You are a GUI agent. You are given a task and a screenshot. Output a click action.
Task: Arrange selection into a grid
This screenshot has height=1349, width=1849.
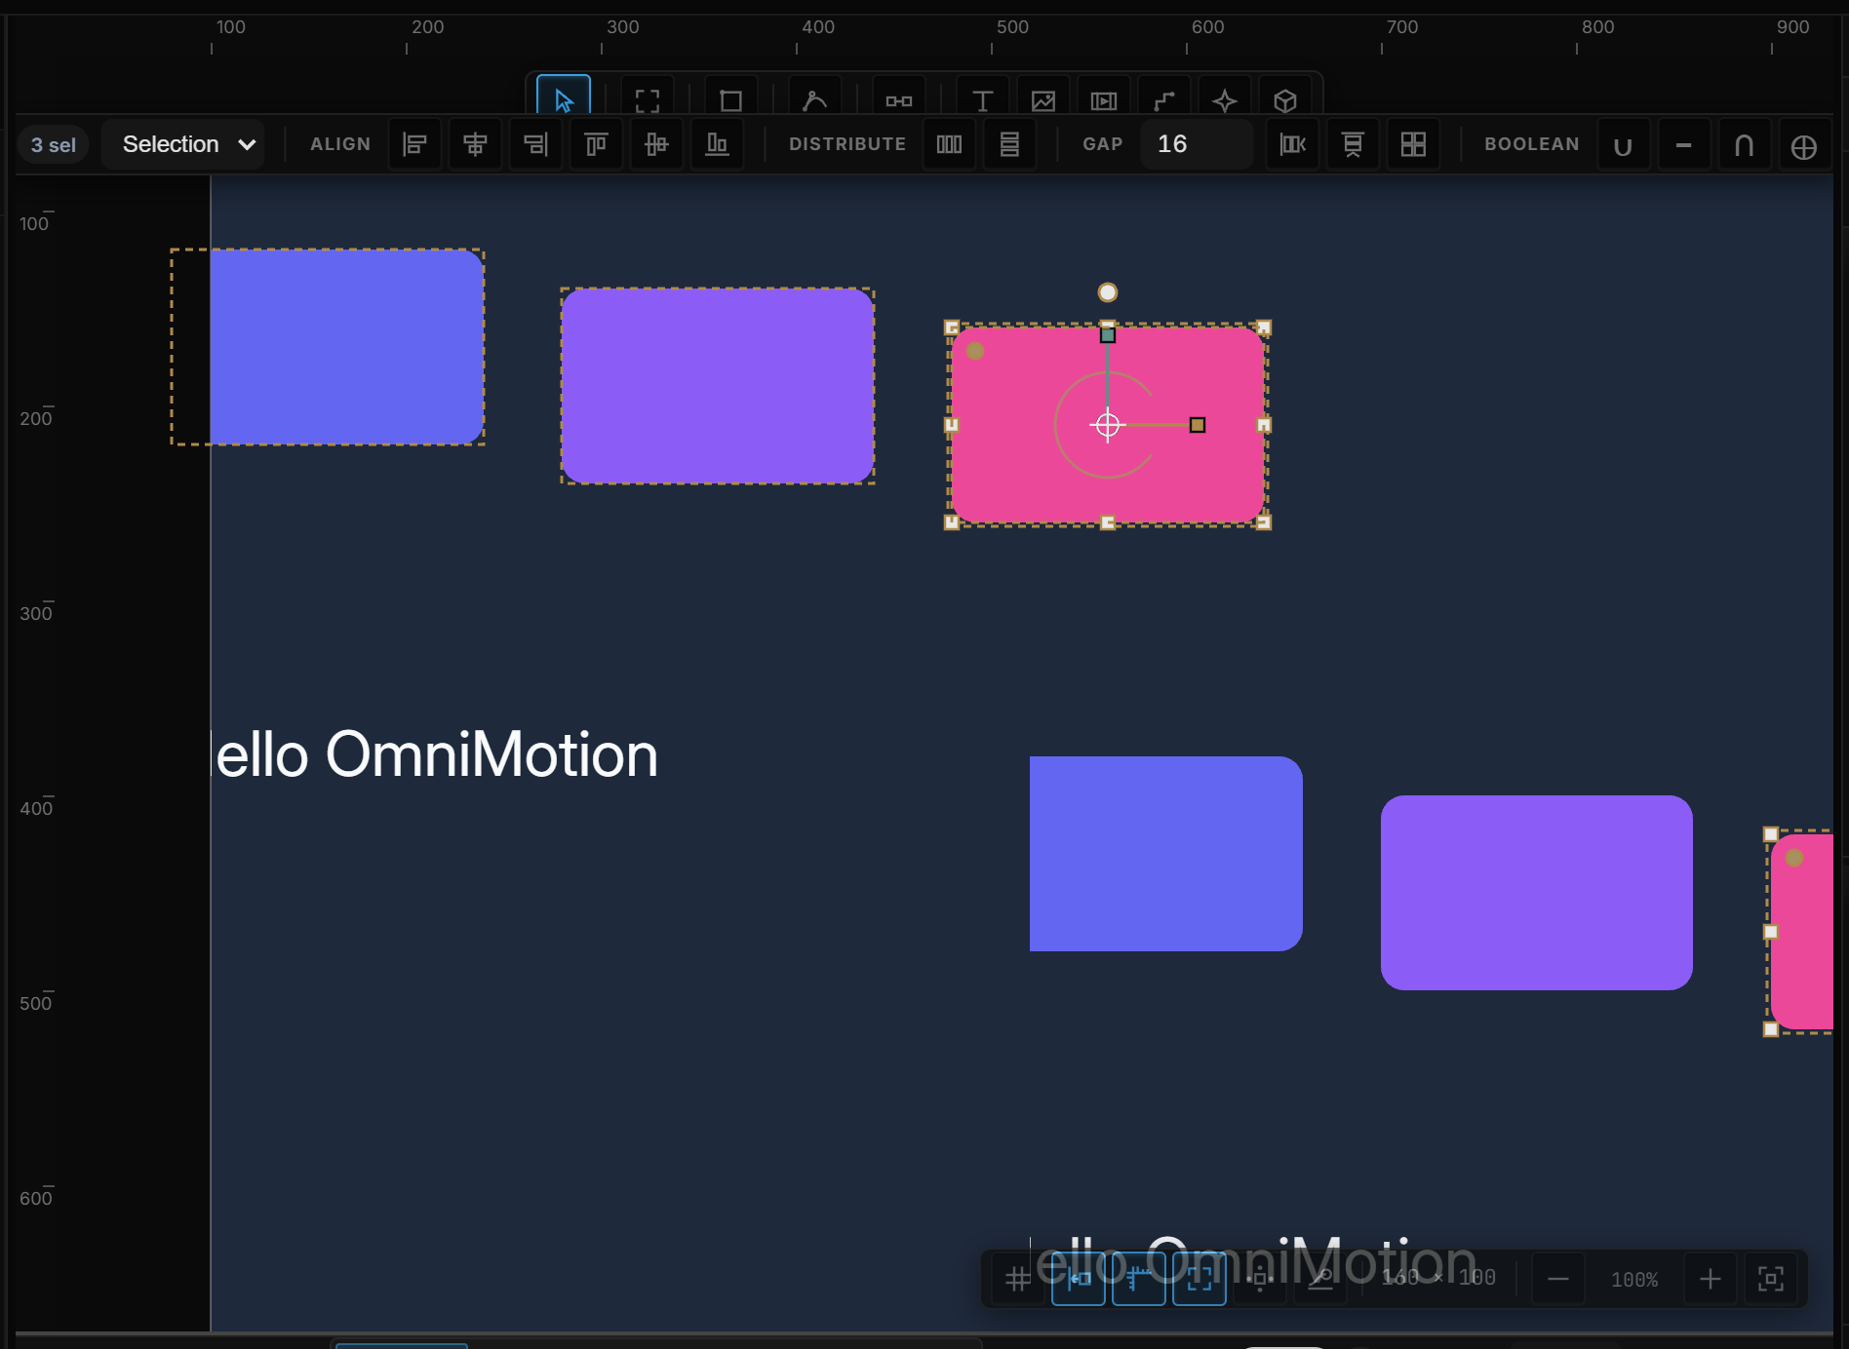point(1413,144)
